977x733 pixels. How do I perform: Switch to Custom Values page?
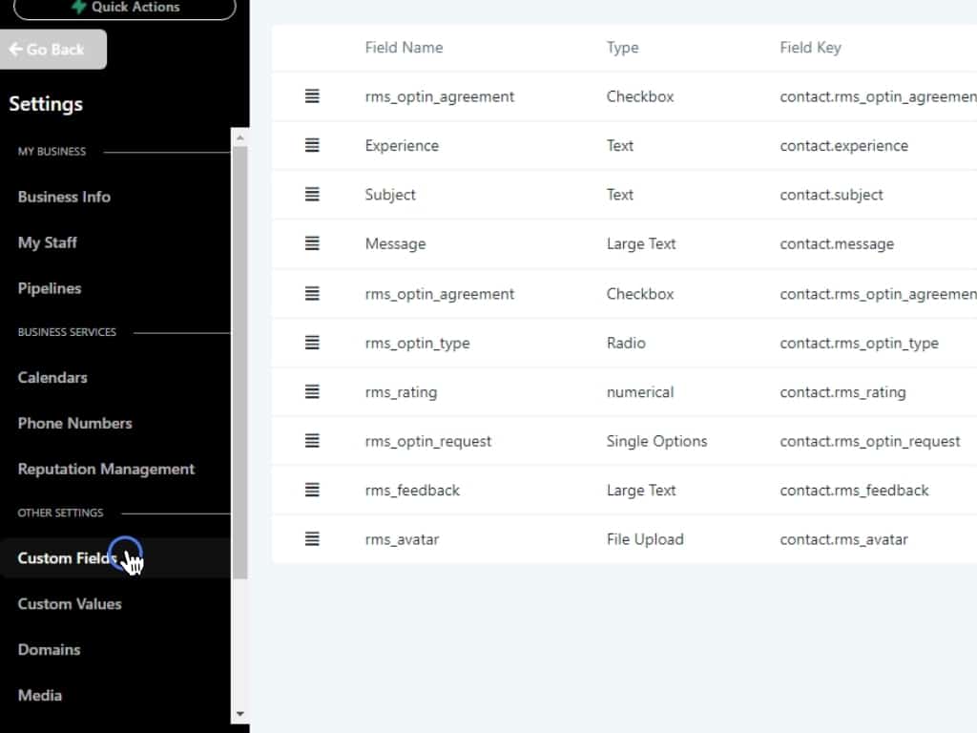click(x=70, y=603)
